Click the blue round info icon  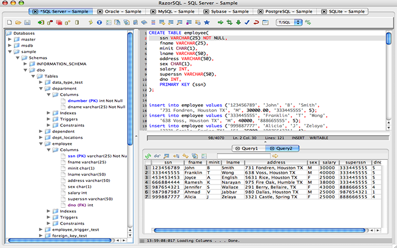[x=99, y=22]
